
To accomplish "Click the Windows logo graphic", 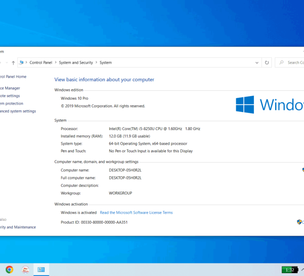I will pyautogui.click(x=245, y=105).
